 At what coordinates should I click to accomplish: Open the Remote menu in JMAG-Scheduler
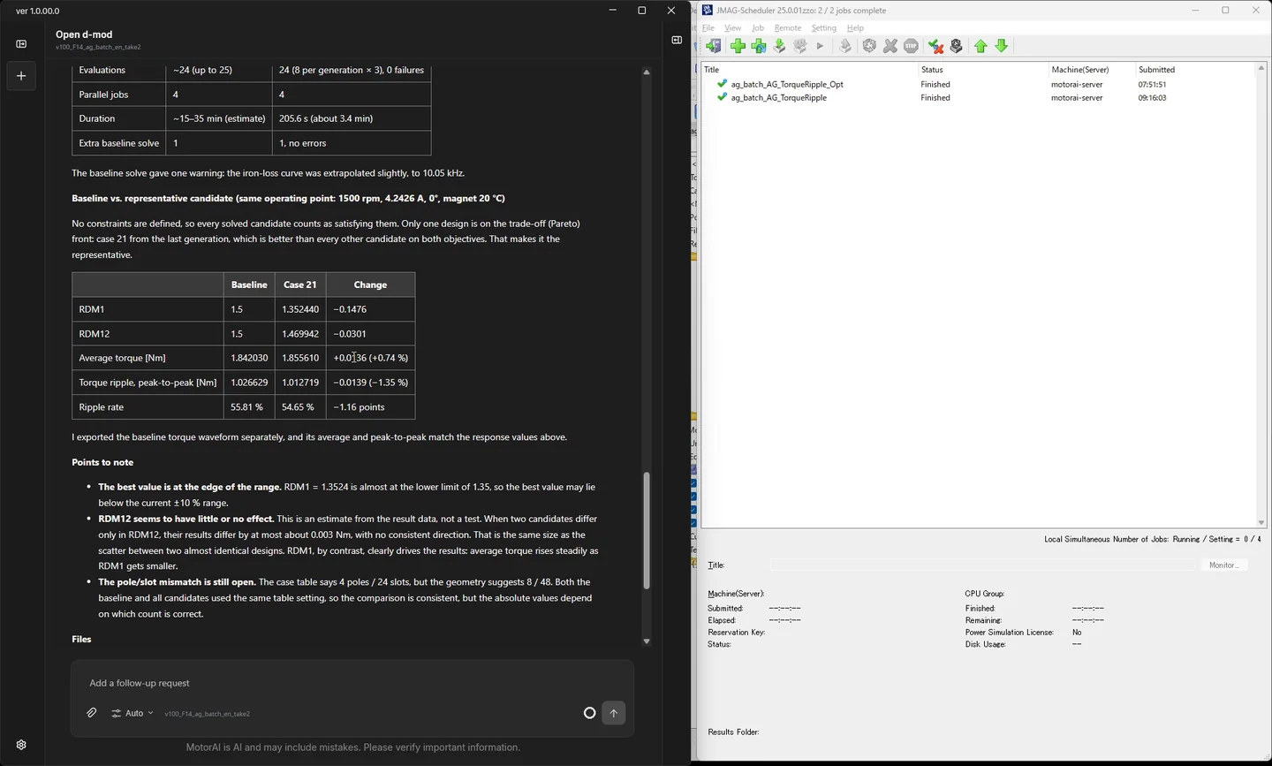coord(788,28)
